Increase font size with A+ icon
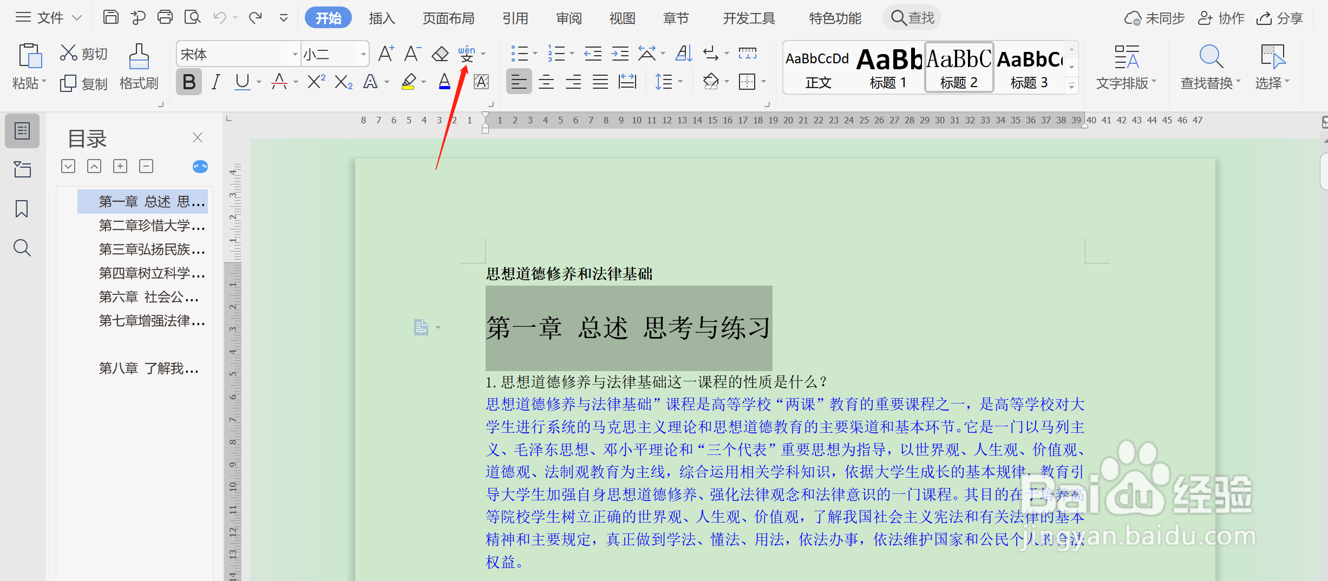The height and width of the screenshot is (581, 1328). click(386, 53)
